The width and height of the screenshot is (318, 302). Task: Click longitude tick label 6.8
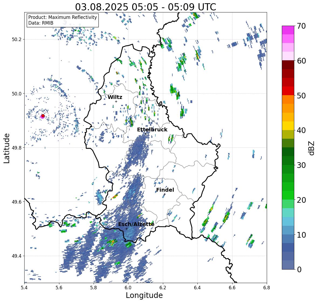(x=267, y=287)
